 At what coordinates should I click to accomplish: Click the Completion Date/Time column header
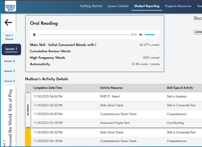(x=47, y=88)
